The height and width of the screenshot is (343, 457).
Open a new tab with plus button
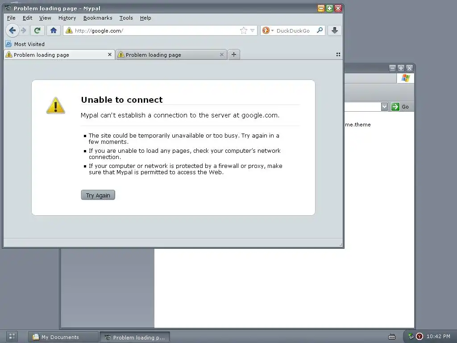coord(234,54)
